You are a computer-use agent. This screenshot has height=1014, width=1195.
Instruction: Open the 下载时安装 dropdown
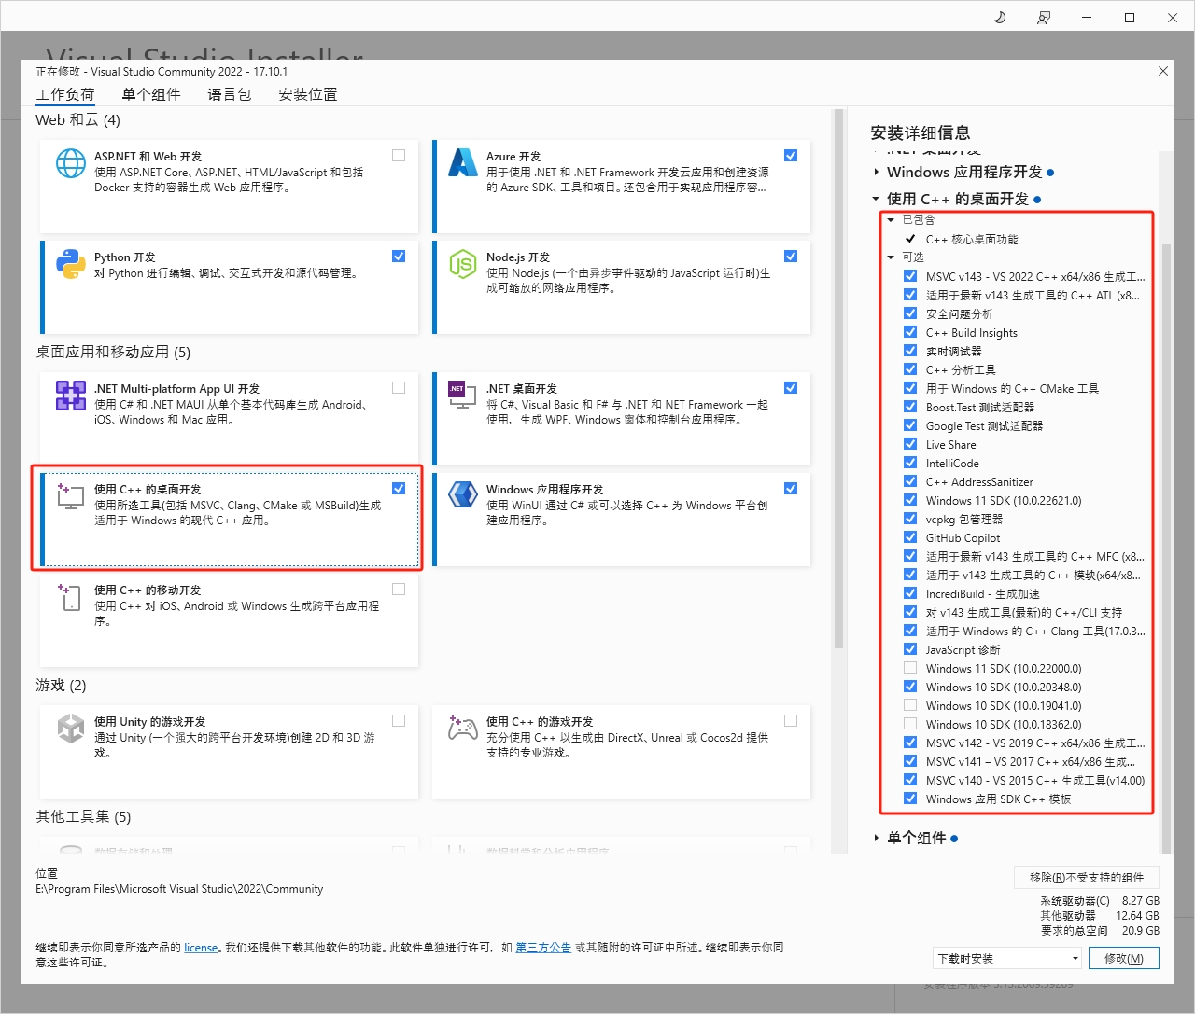click(1007, 958)
